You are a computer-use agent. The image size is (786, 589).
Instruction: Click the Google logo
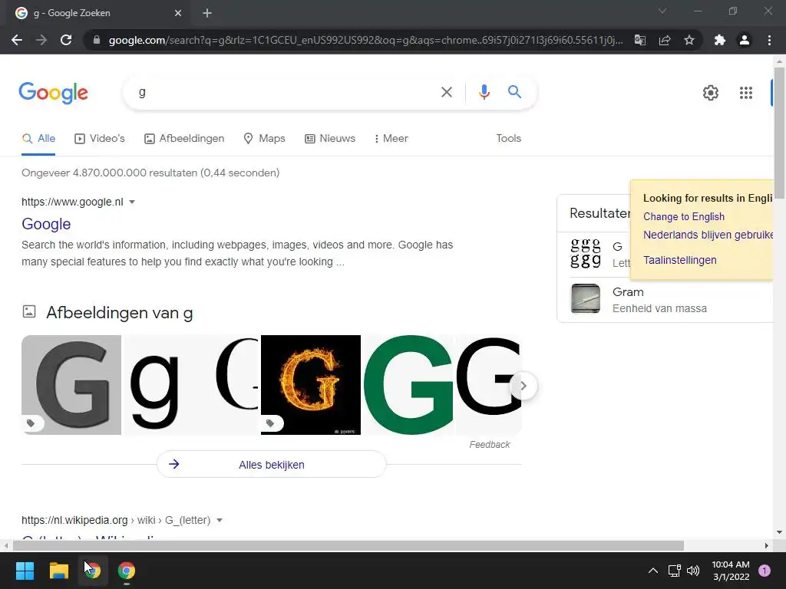point(53,93)
